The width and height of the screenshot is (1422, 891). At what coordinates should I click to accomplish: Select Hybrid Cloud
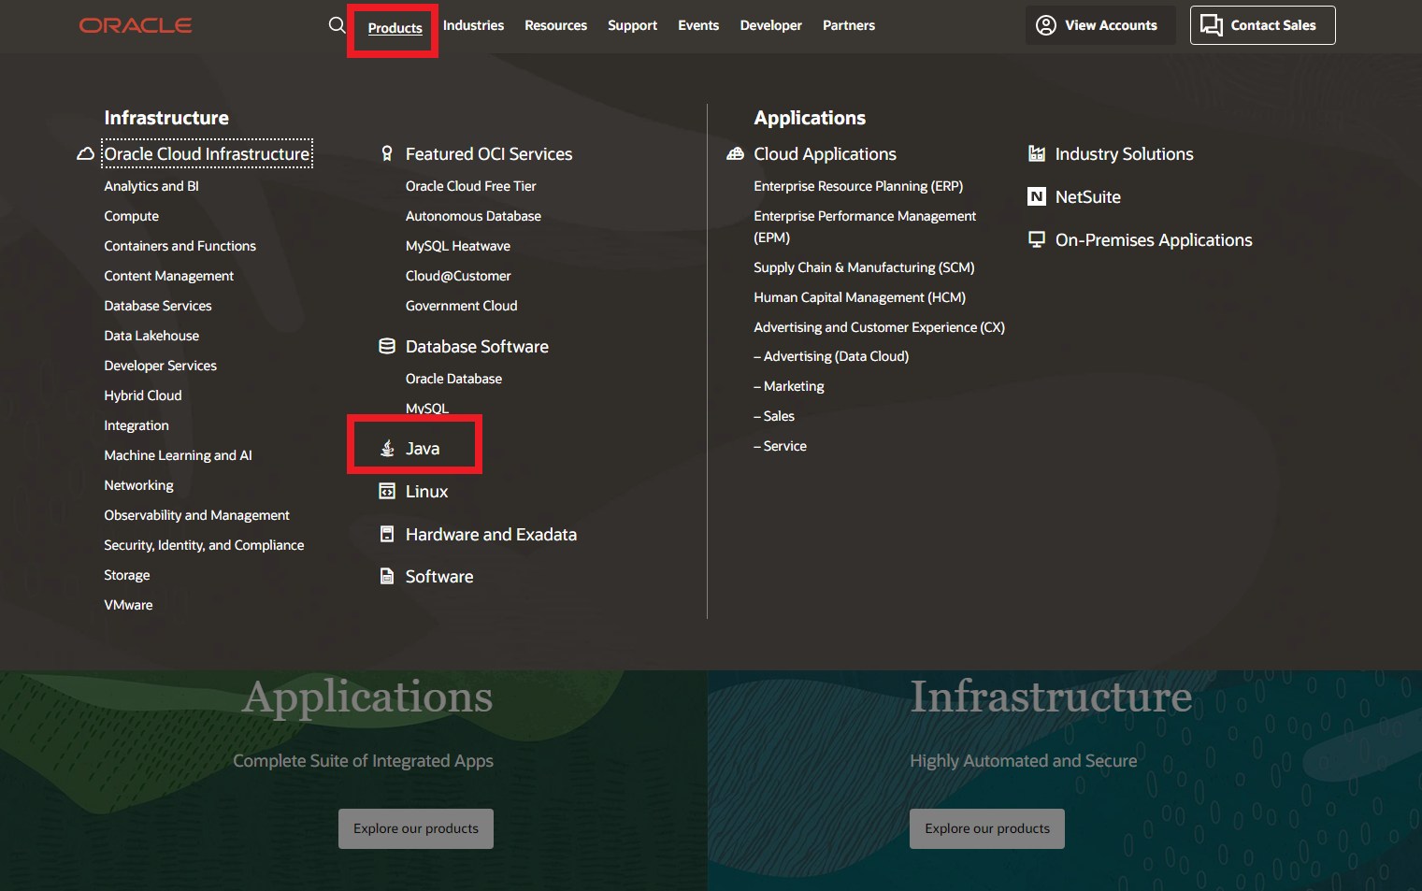[x=143, y=395]
